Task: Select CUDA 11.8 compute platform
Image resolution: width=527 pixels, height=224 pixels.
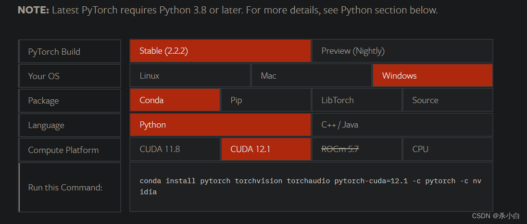Action: click(x=175, y=149)
